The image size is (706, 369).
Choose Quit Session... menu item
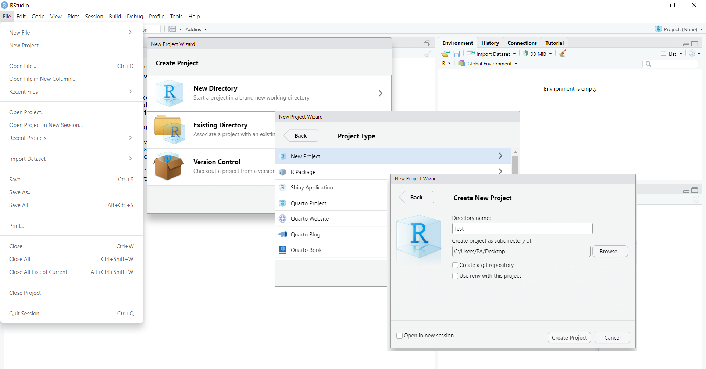(x=71, y=314)
